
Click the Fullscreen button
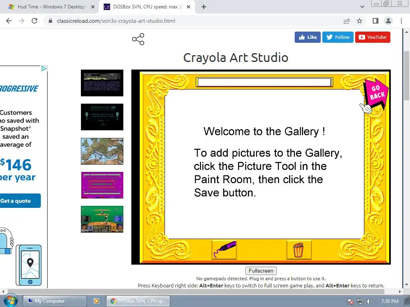(261, 271)
